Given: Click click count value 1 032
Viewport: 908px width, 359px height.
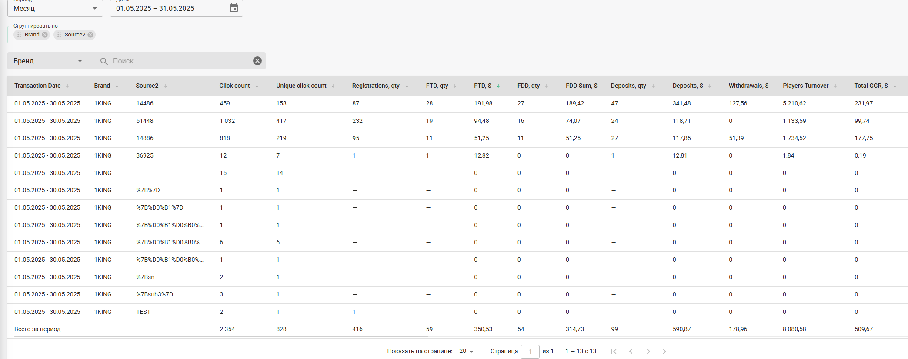Looking at the screenshot, I should point(227,121).
